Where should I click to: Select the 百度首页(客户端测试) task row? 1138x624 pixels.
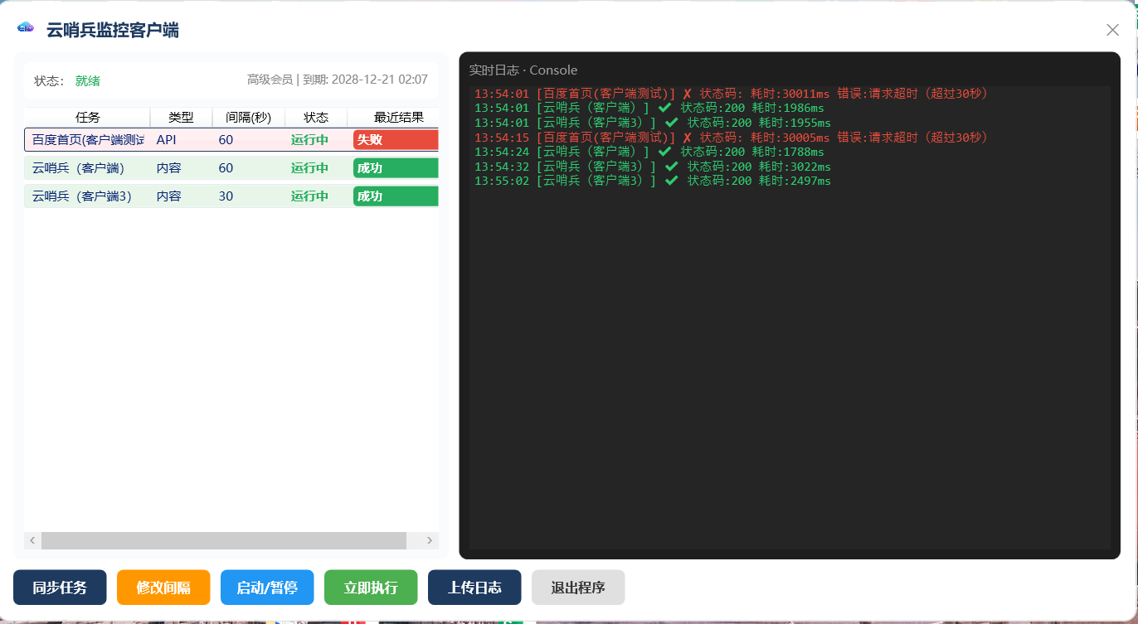(231, 140)
